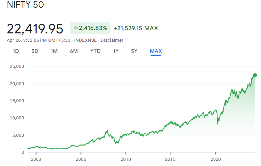Click the green endpoint dot on chart

coord(255,75)
